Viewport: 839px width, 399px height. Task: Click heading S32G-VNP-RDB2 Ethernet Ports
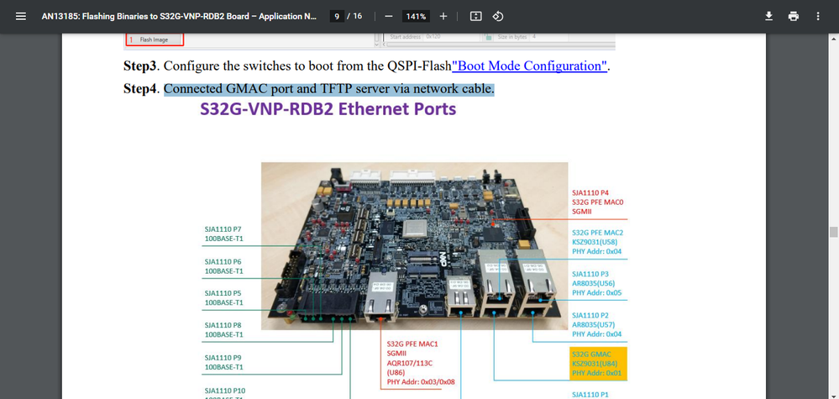click(328, 109)
